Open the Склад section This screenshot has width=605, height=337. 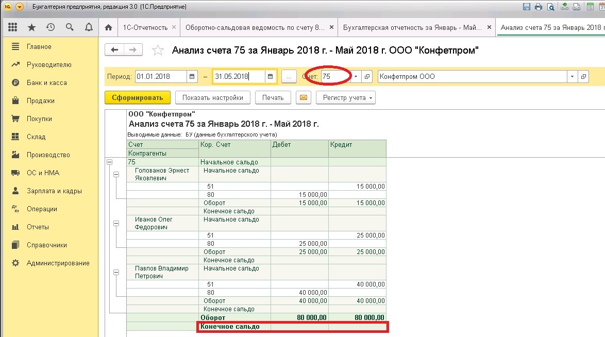click(x=51, y=137)
